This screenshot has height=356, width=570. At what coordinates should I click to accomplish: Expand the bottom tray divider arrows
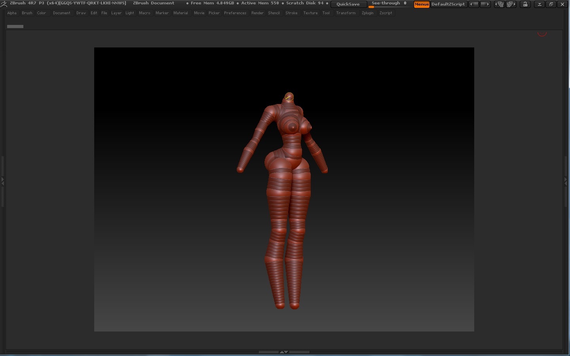284,352
